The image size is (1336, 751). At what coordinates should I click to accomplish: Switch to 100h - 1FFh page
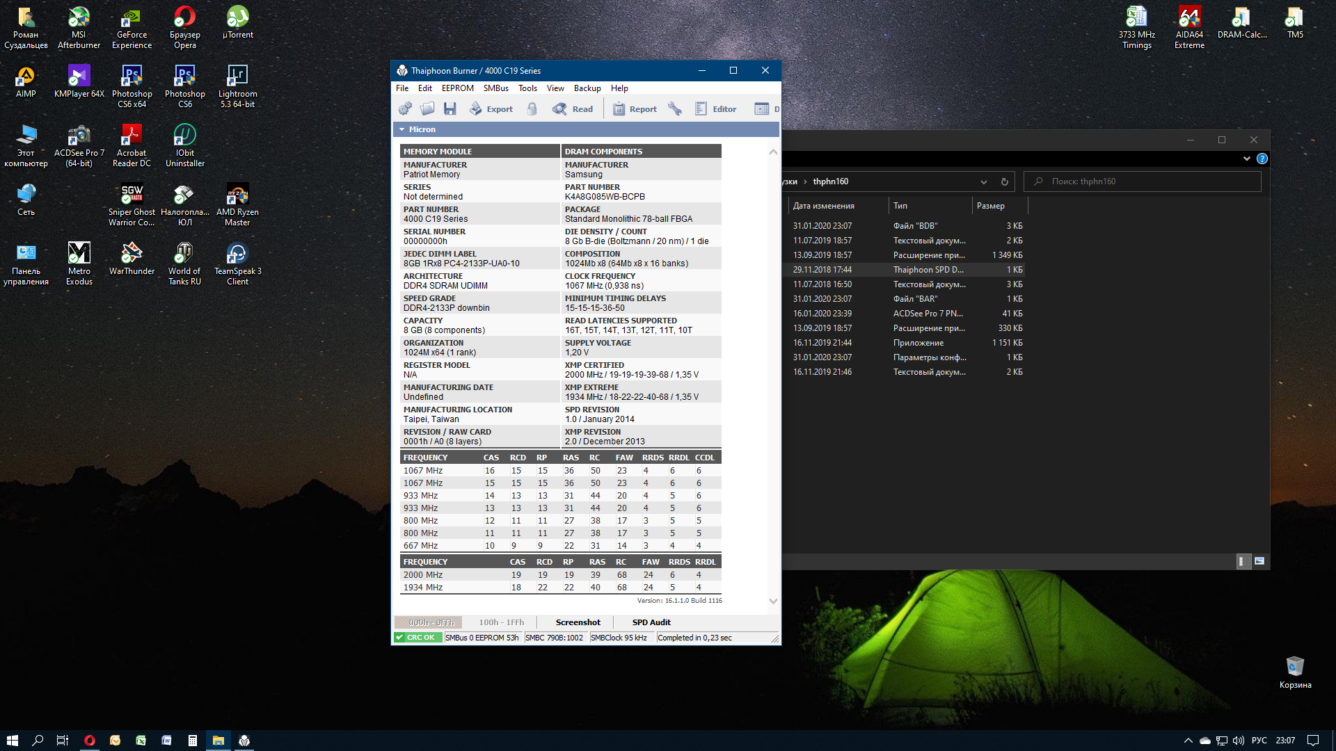(x=501, y=622)
